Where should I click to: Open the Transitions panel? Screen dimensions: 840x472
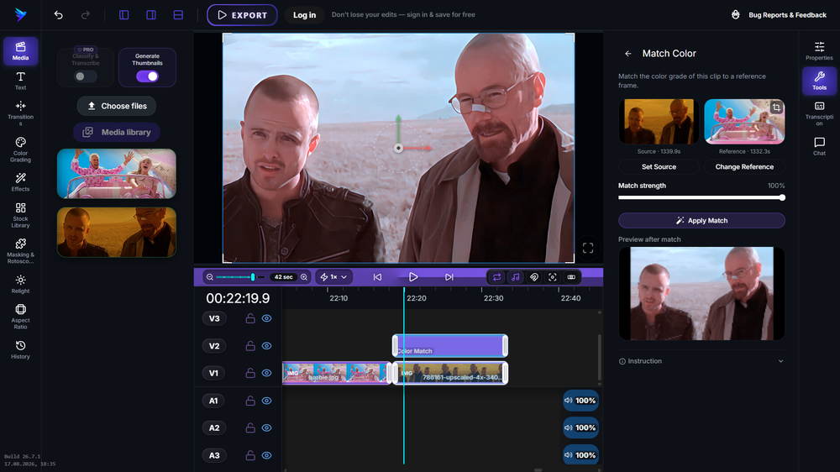tap(20, 113)
